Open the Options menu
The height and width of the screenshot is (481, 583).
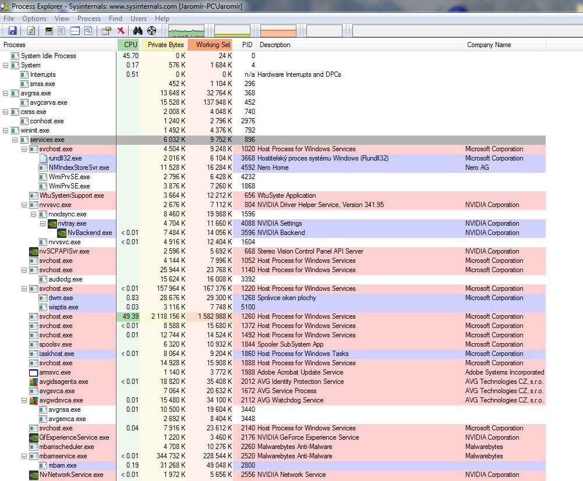point(34,19)
